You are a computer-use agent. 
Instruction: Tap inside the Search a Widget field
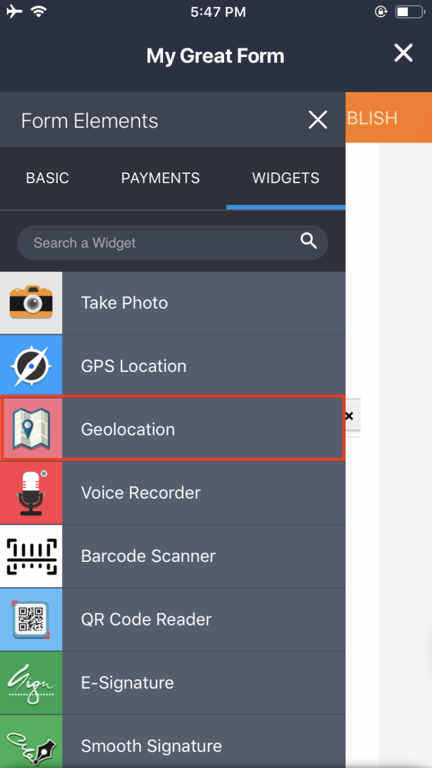[x=154, y=242]
